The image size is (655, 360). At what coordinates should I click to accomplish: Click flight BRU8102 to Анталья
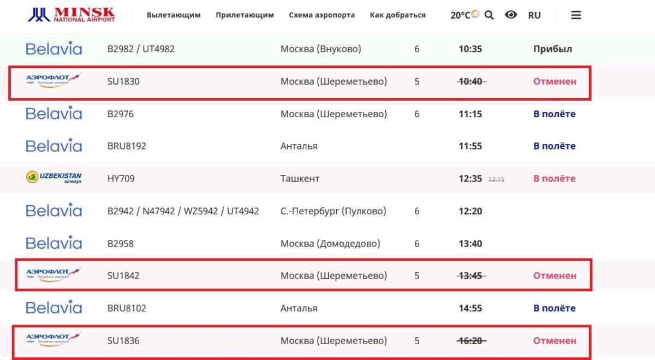pyautogui.click(x=127, y=308)
